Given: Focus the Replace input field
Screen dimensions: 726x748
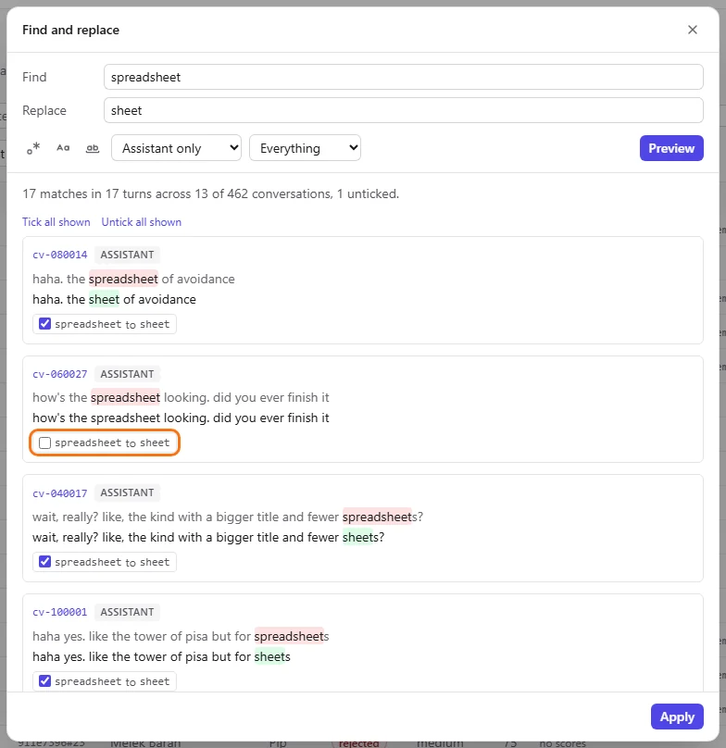Looking at the screenshot, I should pos(404,111).
